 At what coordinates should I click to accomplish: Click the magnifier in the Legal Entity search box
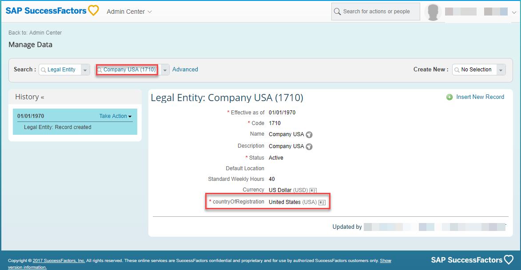pyautogui.click(x=43, y=70)
